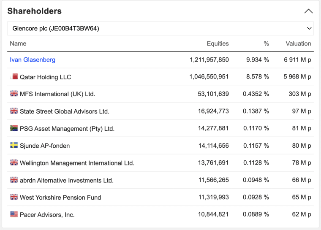Screen dimensions: 321x230
Task: Click valuation 65 M p
Action: tap(302, 197)
